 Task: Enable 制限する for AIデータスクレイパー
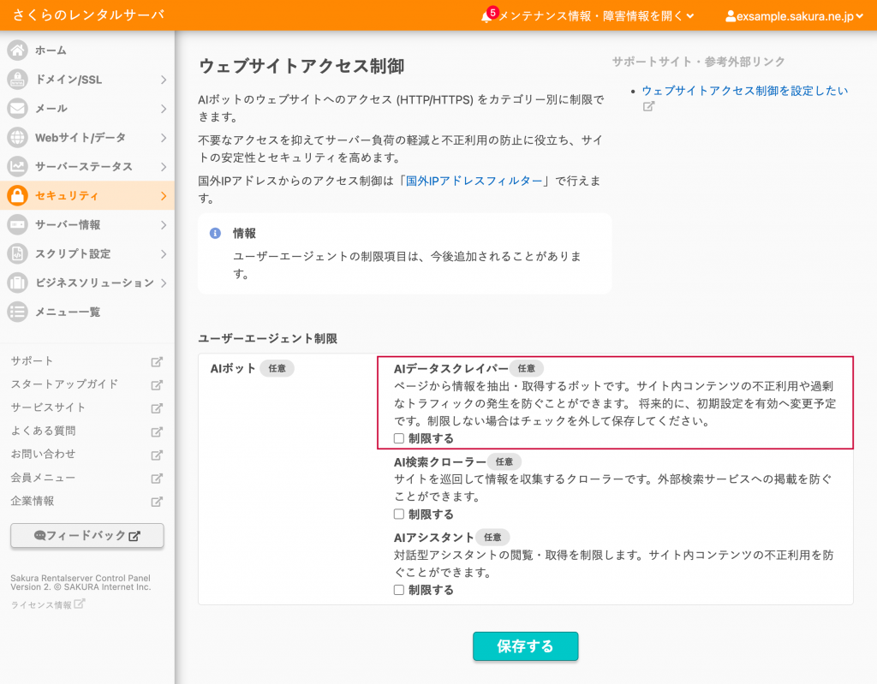pos(398,438)
